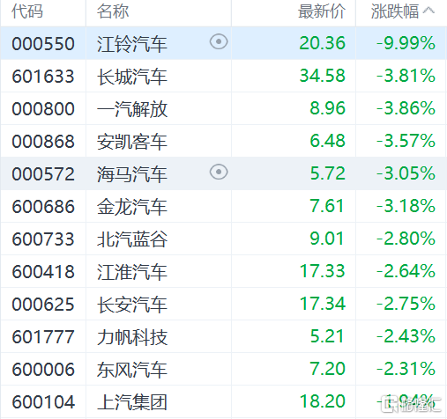The height and width of the screenshot is (419, 447).
Task: Open the 江铃汽车 stock name
Action: click(x=132, y=44)
